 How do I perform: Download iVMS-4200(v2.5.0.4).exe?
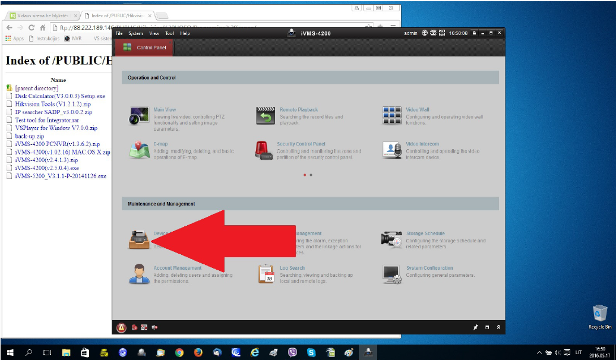click(47, 168)
